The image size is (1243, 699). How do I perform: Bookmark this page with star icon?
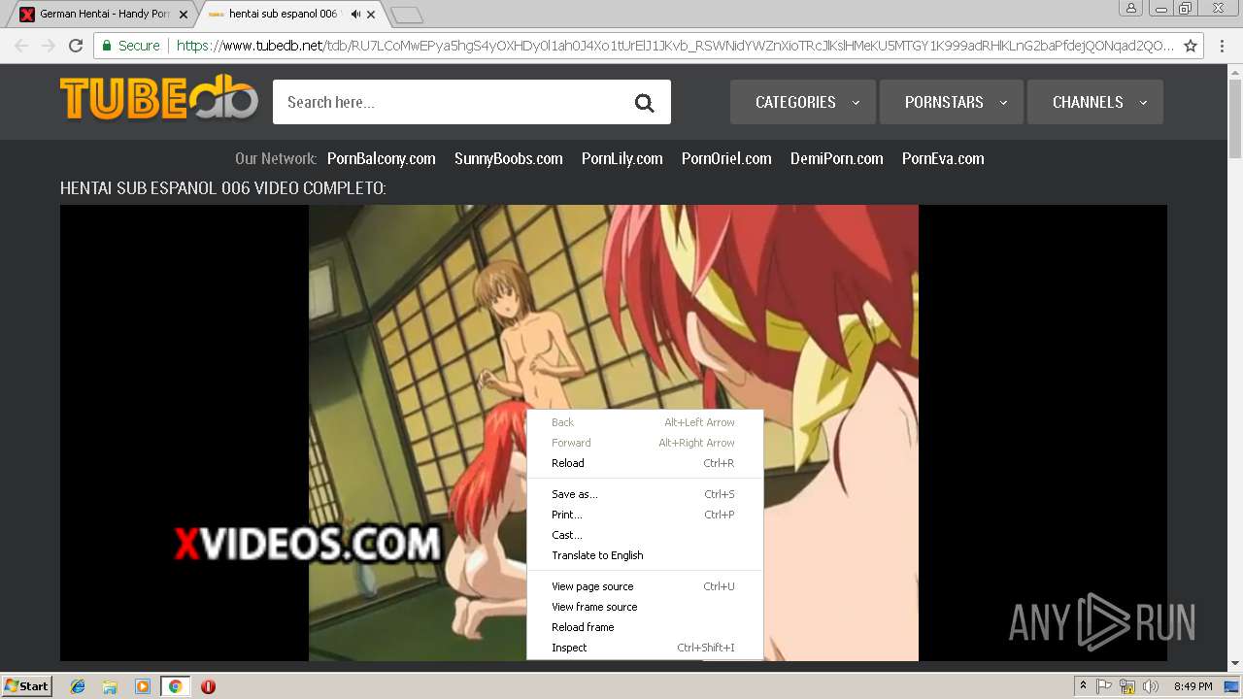click(x=1191, y=46)
